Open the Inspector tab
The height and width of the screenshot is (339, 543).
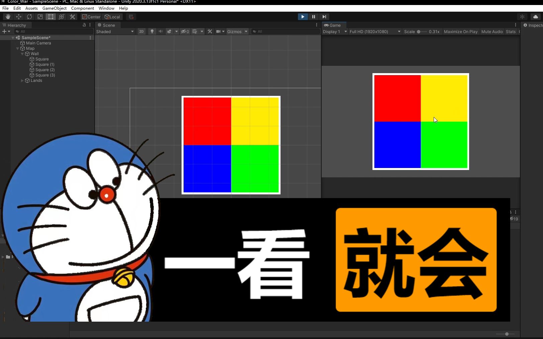coord(533,25)
